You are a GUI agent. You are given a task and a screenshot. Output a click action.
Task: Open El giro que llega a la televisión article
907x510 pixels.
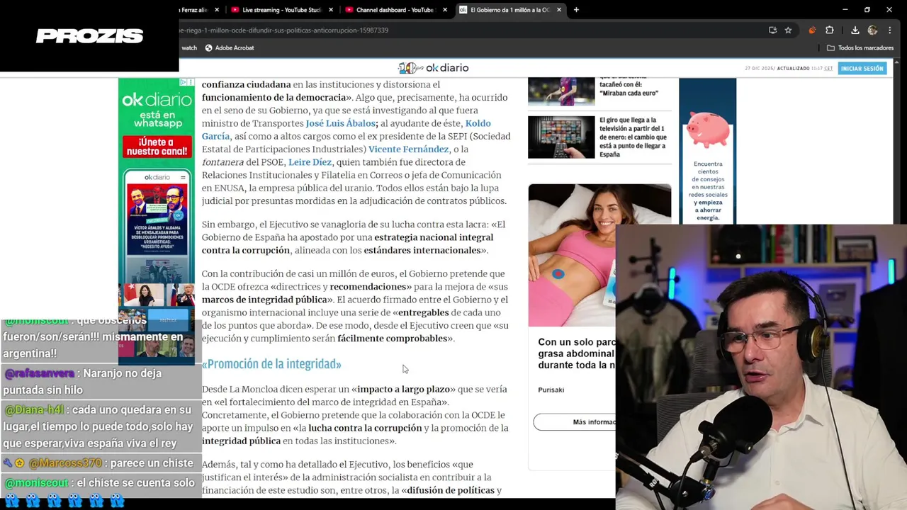633,137
